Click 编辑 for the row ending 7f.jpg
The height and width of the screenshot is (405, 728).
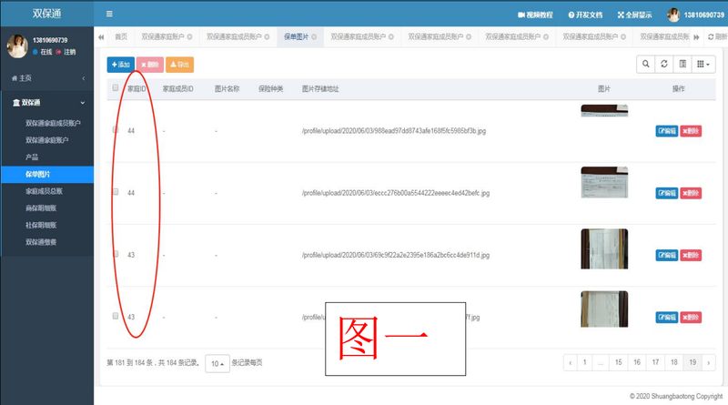coord(667,318)
